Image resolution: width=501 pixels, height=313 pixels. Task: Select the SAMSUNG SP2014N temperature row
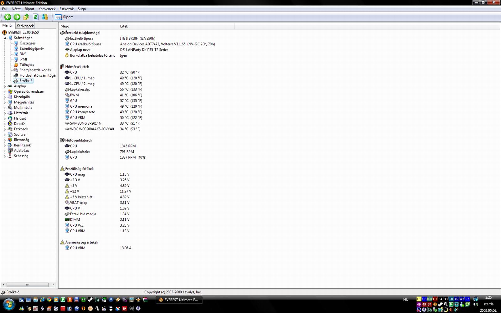[x=103, y=123]
